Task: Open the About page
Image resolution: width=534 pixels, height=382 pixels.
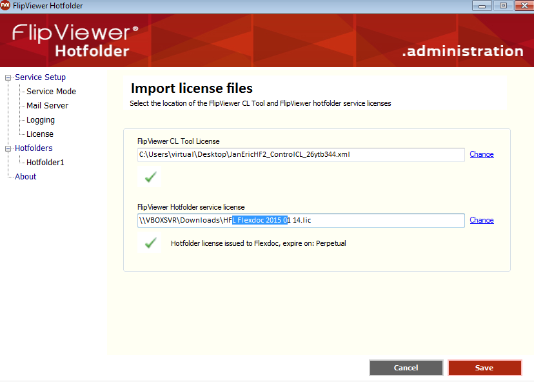Action: click(x=26, y=177)
